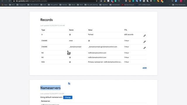Select '_domainconnect.gd.domaincontrol.com' value
The width and height of the screenshot is (187, 105).
pos(103,47)
